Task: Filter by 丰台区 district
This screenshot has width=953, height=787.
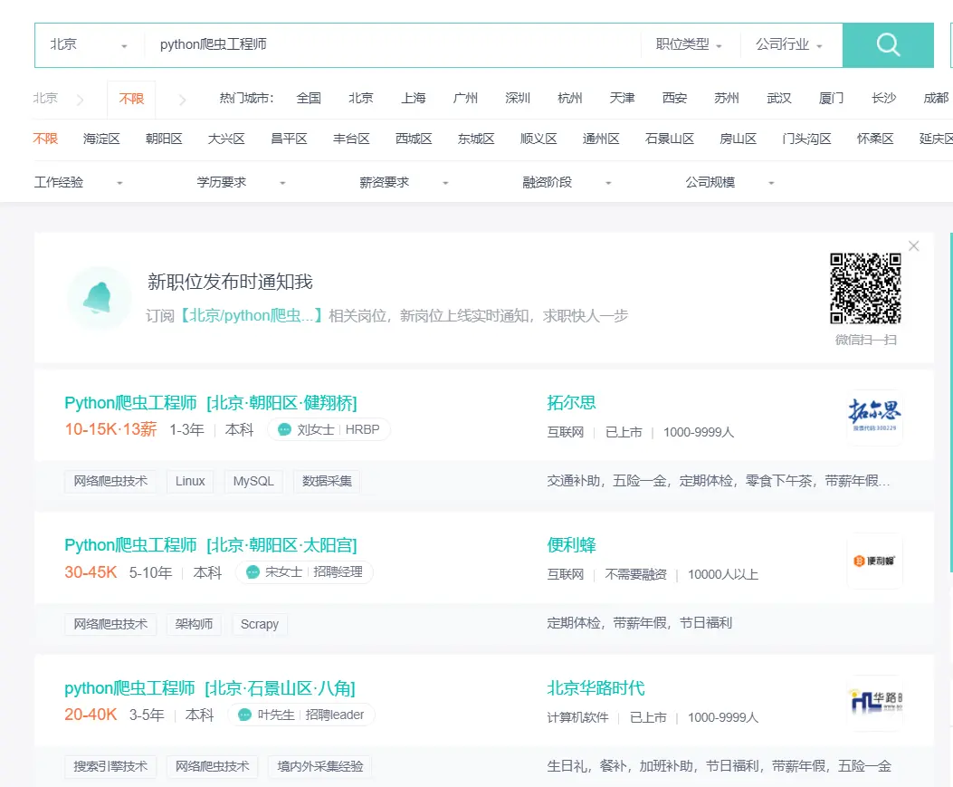Action: coord(351,139)
